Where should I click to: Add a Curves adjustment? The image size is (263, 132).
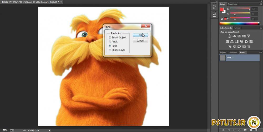coord(239,36)
